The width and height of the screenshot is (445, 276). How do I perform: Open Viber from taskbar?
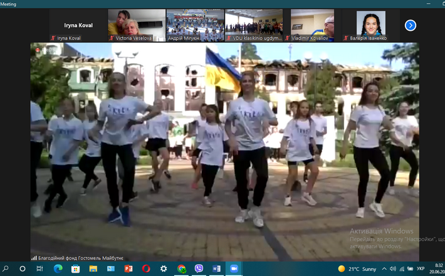tap(199, 268)
